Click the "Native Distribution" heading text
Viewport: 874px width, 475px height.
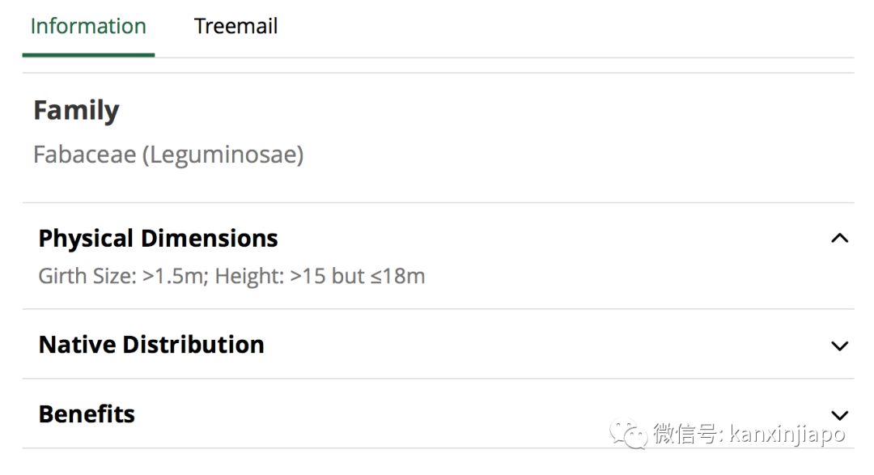(x=151, y=345)
